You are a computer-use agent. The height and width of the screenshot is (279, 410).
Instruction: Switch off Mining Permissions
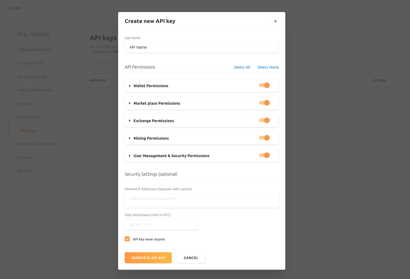[264, 138]
